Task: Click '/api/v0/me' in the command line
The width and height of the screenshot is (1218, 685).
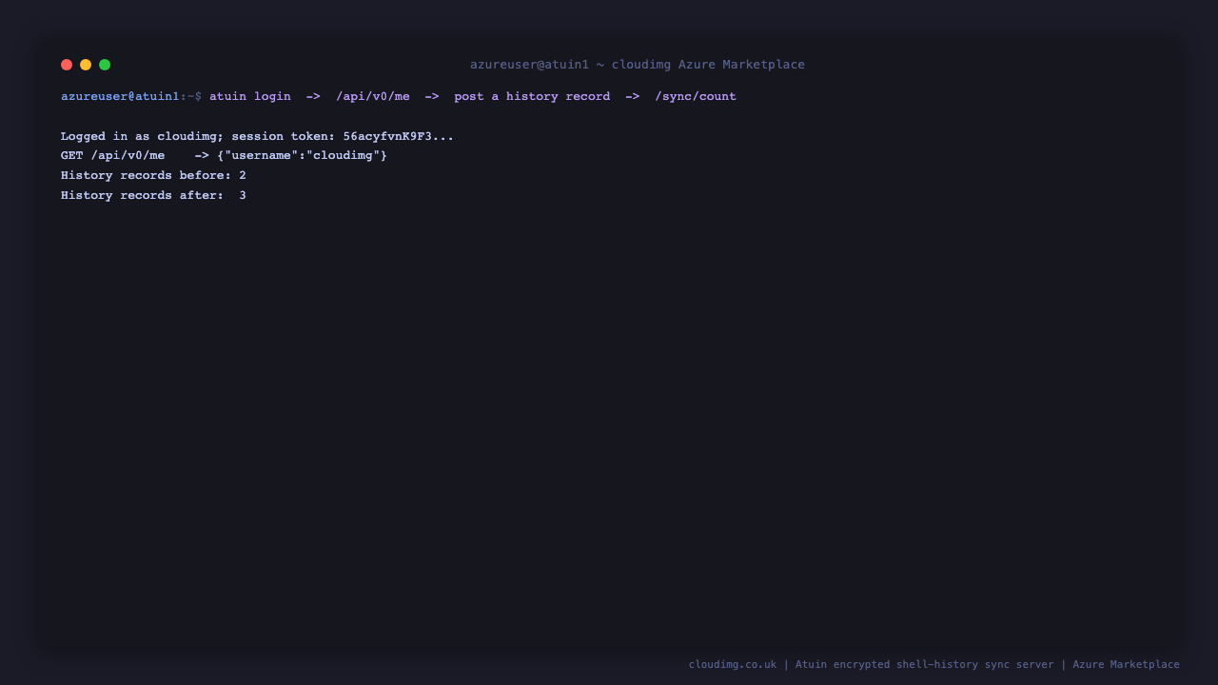Action: pyautogui.click(x=373, y=97)
